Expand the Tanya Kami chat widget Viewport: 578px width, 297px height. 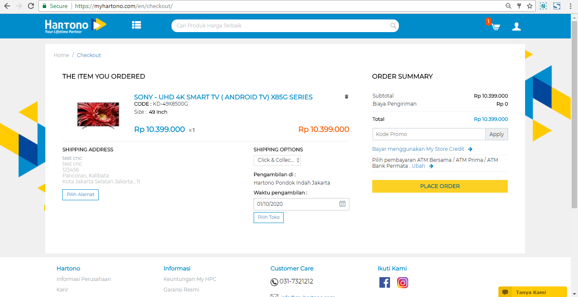(x=532, y=292)
